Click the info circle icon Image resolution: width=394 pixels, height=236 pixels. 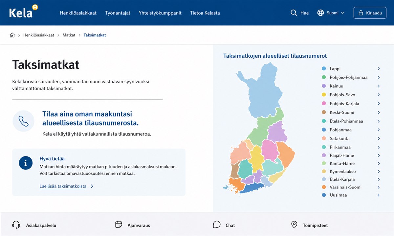pyautogui.click(x=26, y=163)
